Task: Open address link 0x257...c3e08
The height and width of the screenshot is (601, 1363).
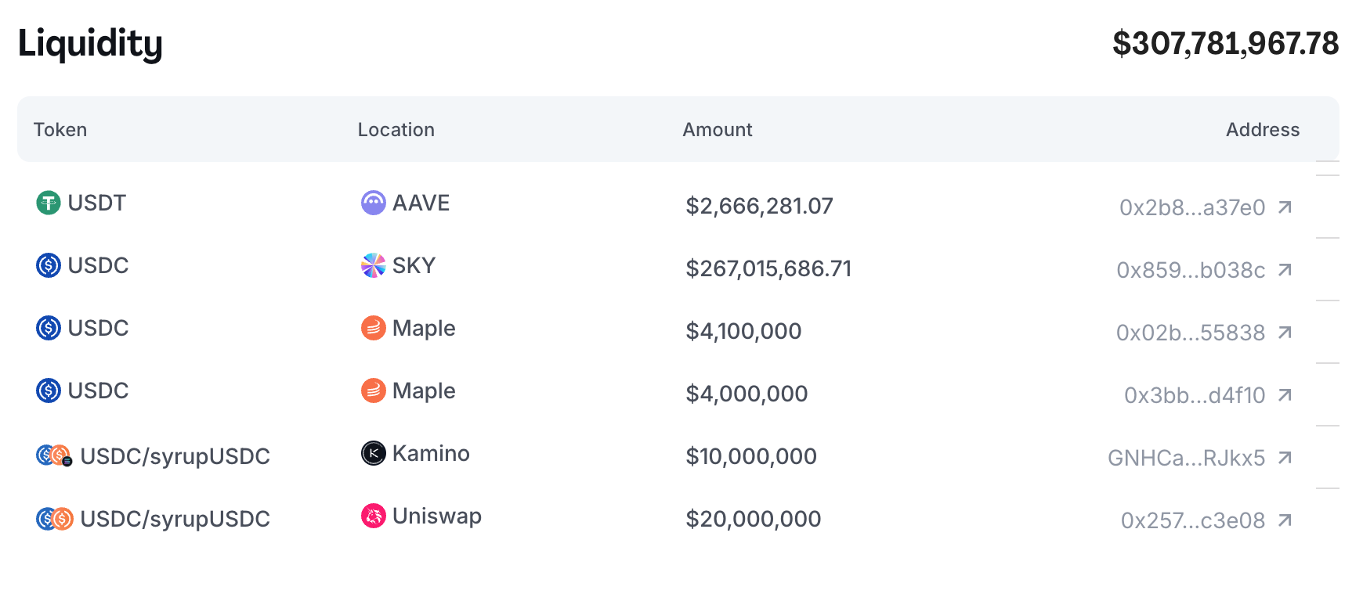Action: click(x=1192, y=520)
